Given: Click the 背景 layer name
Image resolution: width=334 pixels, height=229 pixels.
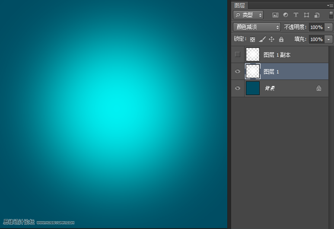Looking at the screenshot, I should pyautogui.click(x=270, y=88).
